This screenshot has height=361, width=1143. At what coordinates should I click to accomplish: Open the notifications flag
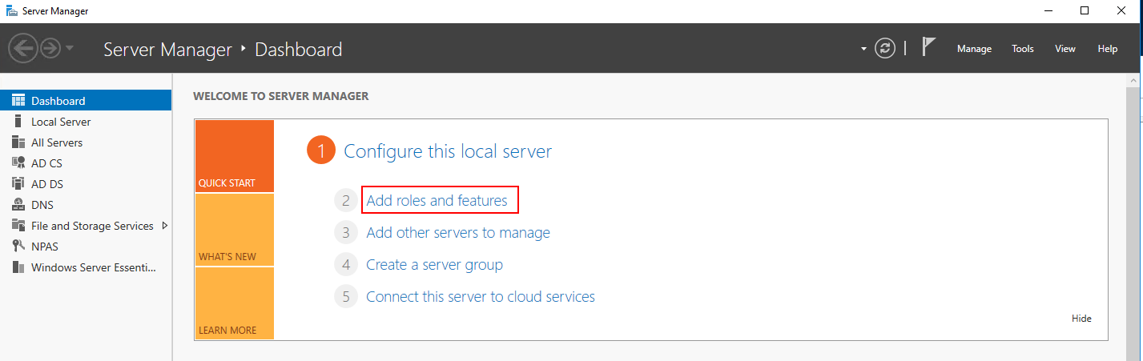928,48
